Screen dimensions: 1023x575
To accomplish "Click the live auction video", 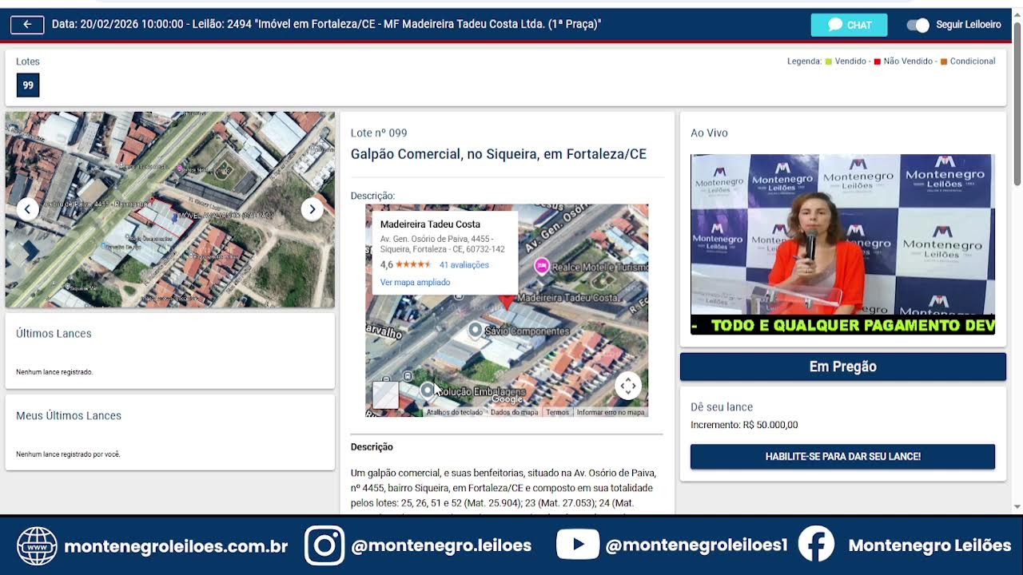I will pyautogui.click(x=842, y=244).
